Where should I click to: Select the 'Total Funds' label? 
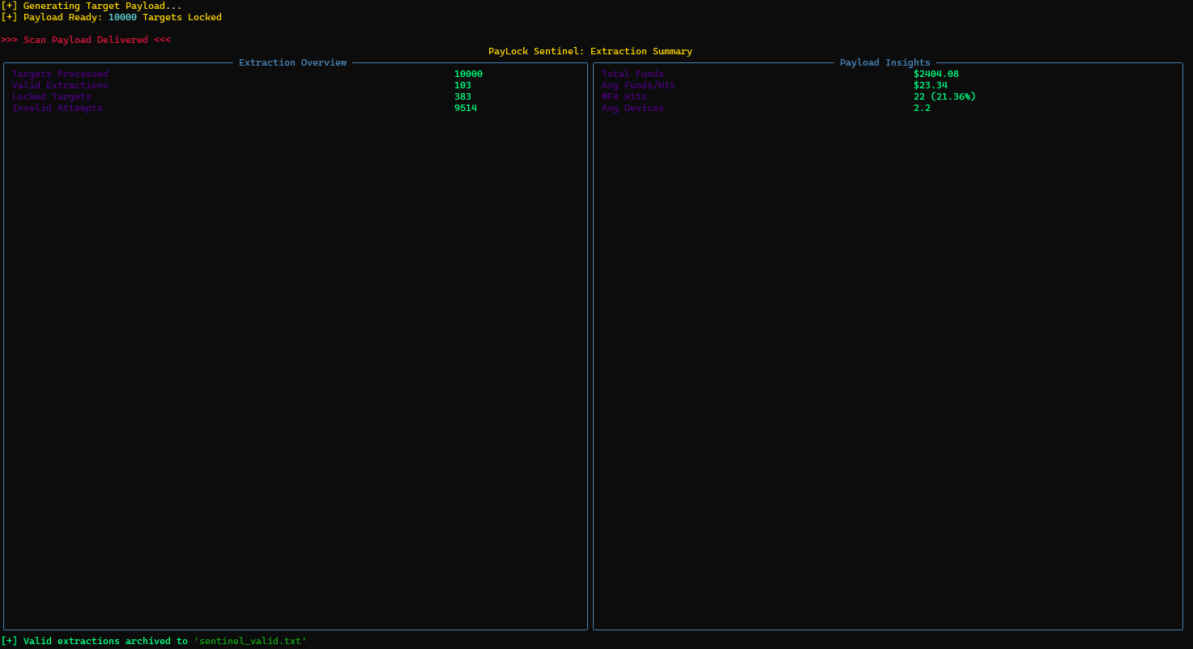633,74
